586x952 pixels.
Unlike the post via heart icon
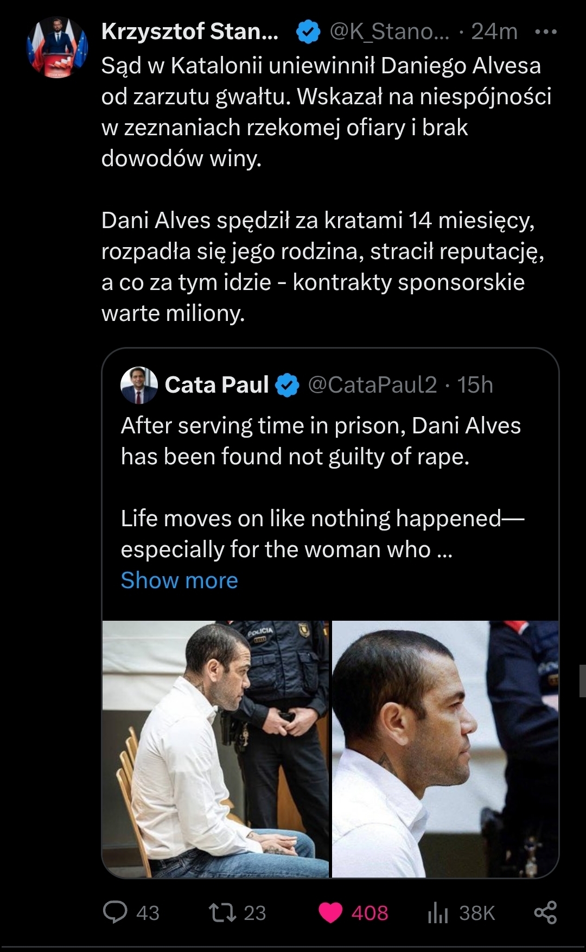click(330, 912)
